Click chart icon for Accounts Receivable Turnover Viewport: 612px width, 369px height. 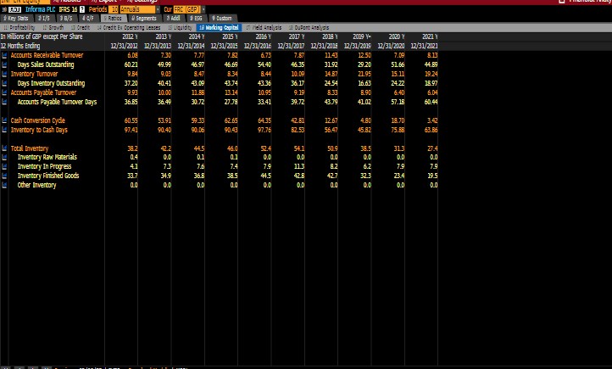(x=4, y=55)
